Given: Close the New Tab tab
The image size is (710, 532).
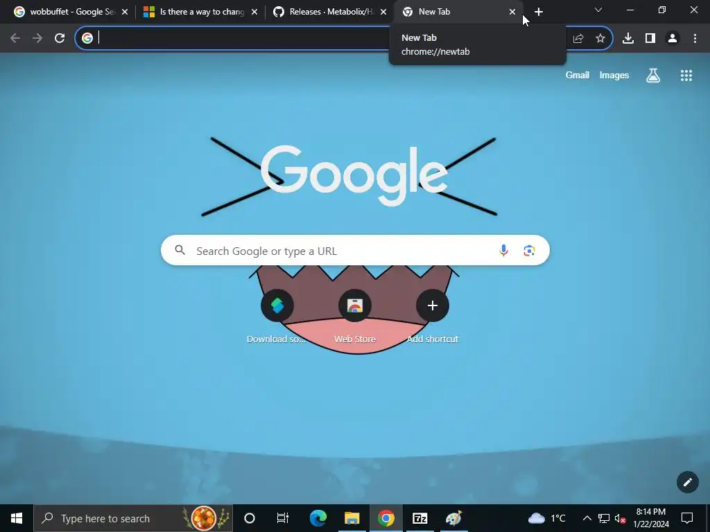Looking at the screenshot, I should (x=512, y=12).
